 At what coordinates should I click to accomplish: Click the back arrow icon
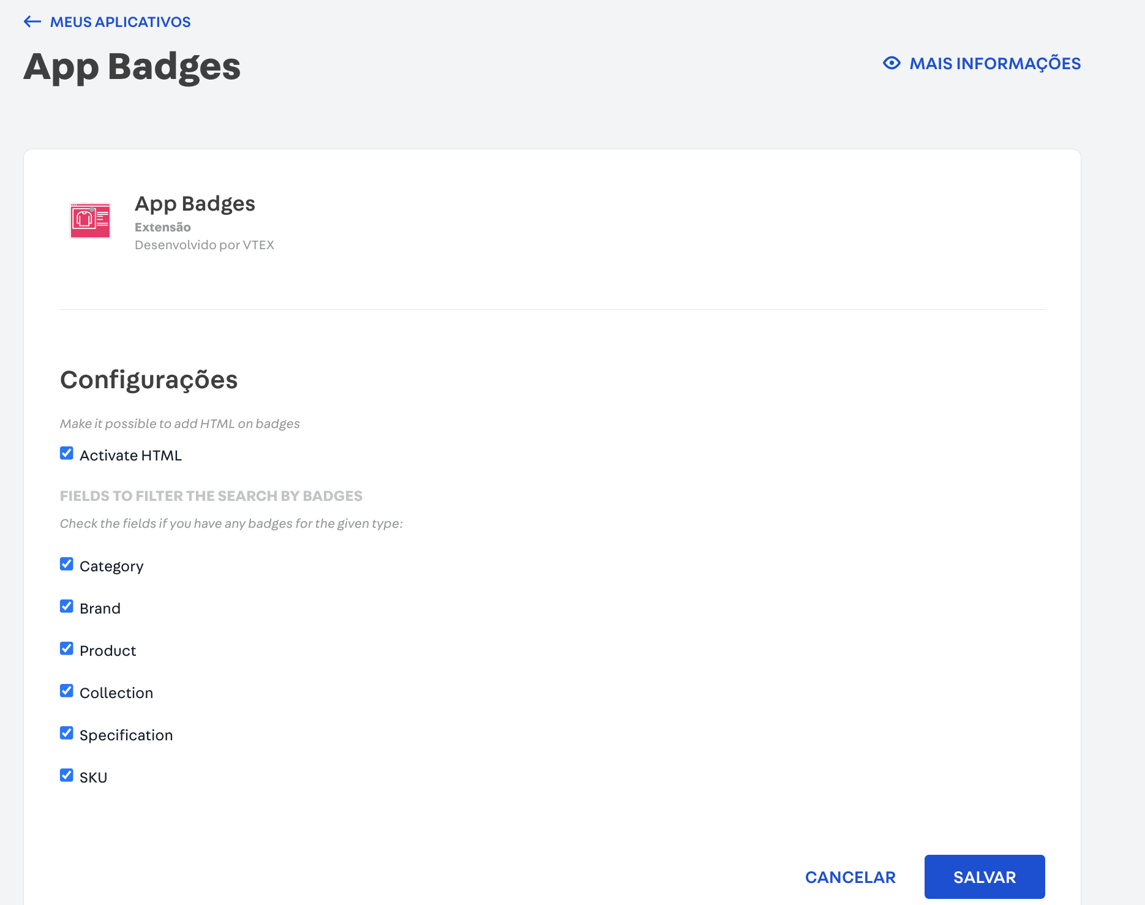coord(32,22)
